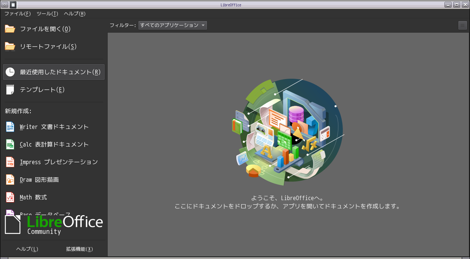The width and height of the screenshot is (470, 259).
Task: Toggle the 最近使用したドキュメント(R) view
Action: coord(54,72)
